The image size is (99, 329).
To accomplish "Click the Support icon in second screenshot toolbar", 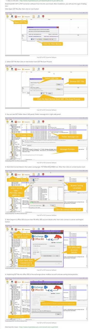I will (34, 69).
